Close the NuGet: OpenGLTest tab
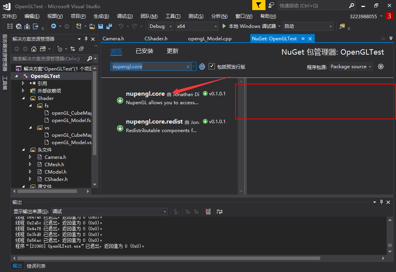 (310, 38)
